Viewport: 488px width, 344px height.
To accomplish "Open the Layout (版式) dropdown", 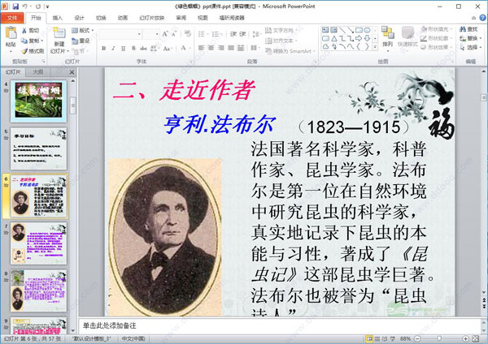I will [82, 30].
